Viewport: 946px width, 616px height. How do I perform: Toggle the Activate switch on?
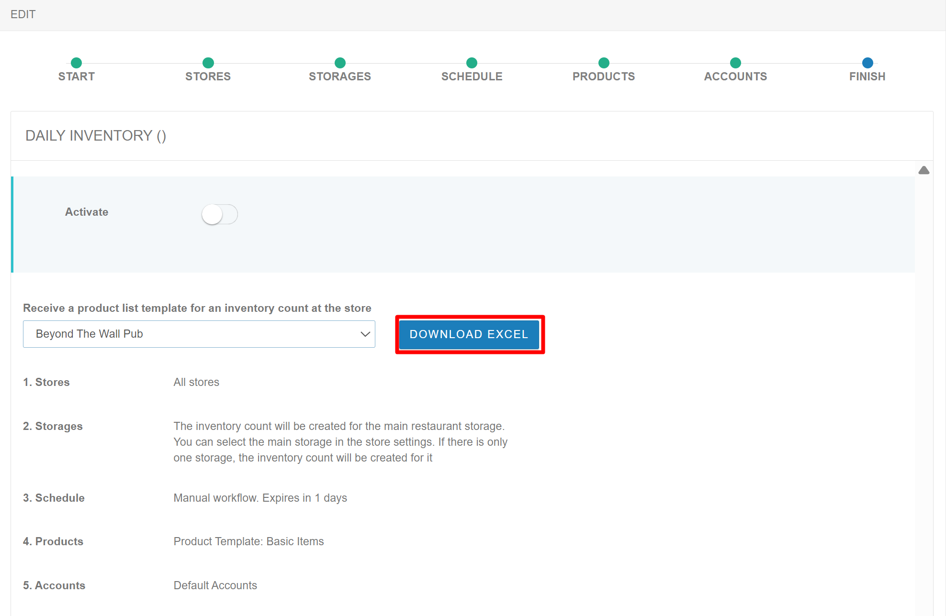pyautogui.click(x=219, y=214)
